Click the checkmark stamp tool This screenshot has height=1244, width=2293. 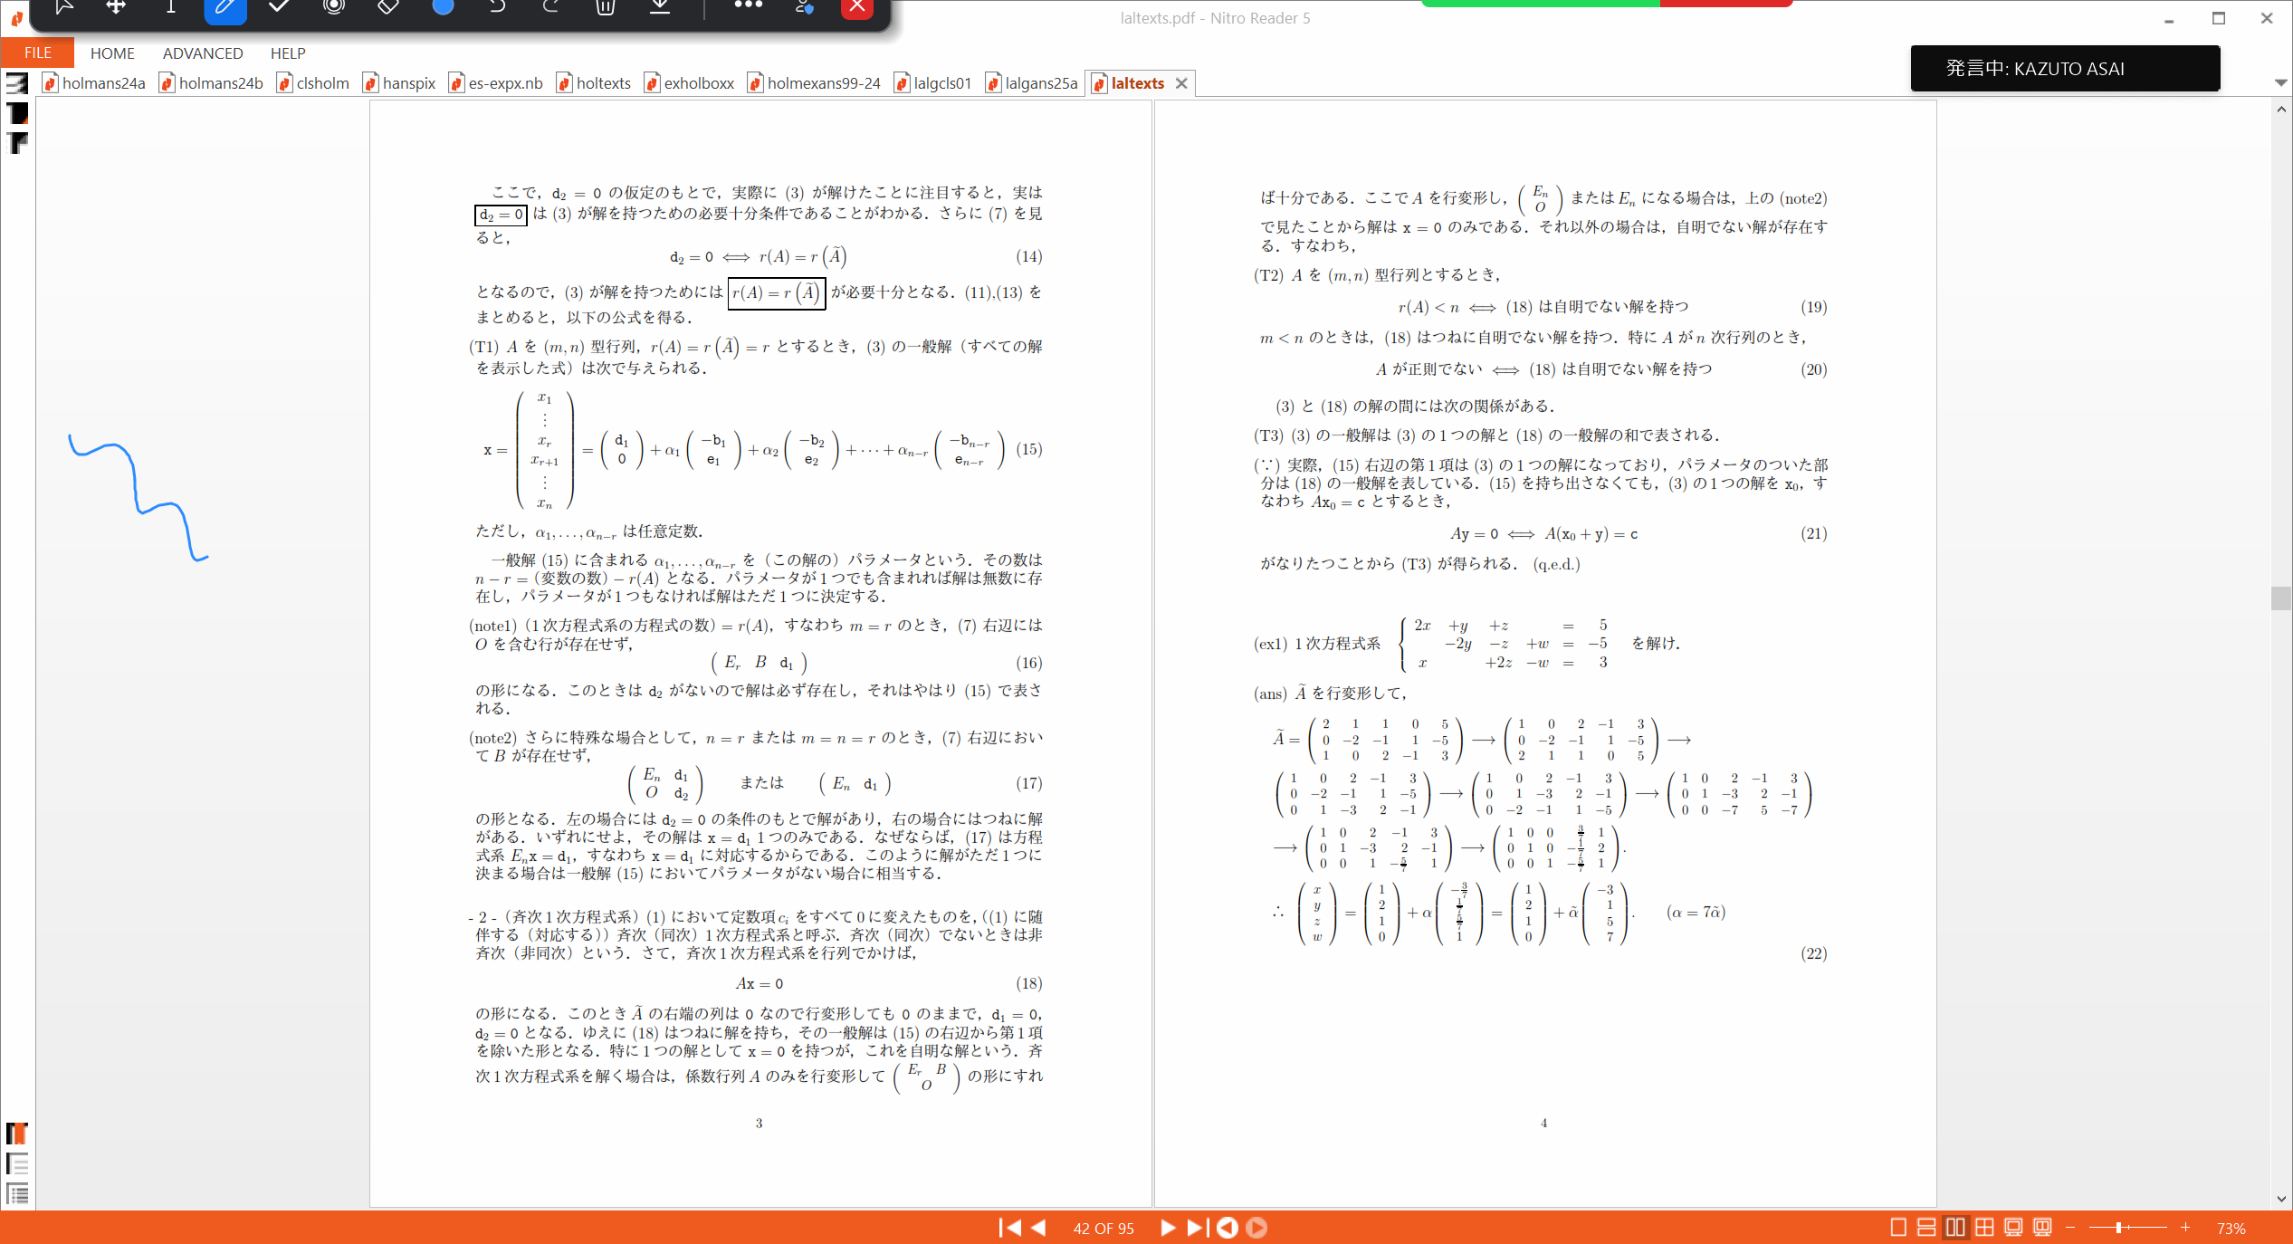(280, 7)
